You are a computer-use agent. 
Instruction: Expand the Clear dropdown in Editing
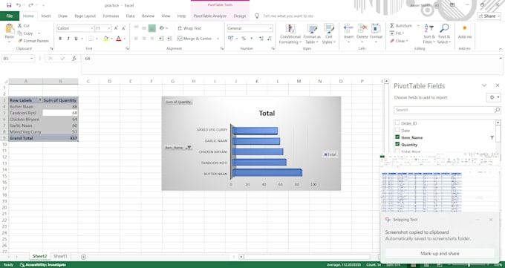tap(407, 41)
